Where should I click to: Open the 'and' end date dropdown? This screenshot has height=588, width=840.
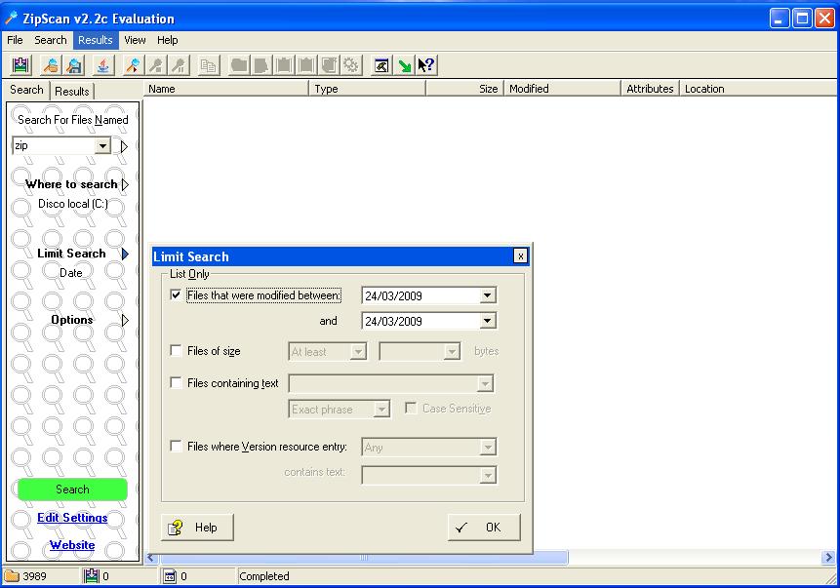[x=487, y=321]
